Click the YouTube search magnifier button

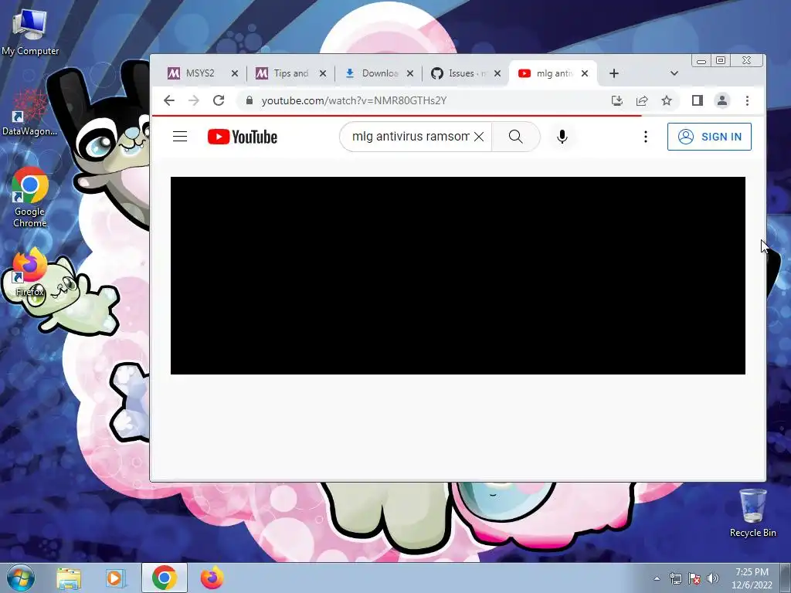(x=515, y=137)
